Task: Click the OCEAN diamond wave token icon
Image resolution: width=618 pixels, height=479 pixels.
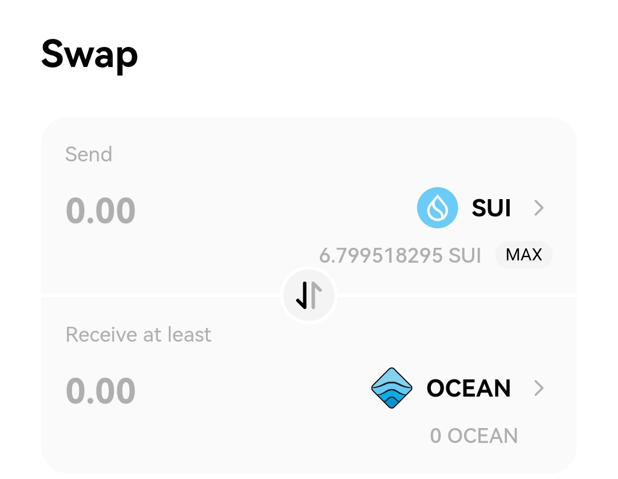Action: [x=392, y=389]
